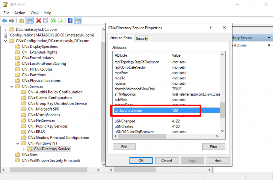Open the Properties toolbar icon
The width and height of the screenshot is (273, 180).
click(x=46, y=21)
